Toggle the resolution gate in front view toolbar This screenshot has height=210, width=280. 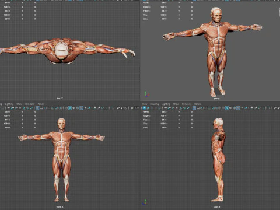coord(45,108)
